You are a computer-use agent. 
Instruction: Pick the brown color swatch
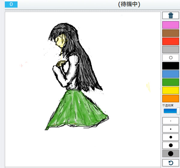(x=171, y=33)
